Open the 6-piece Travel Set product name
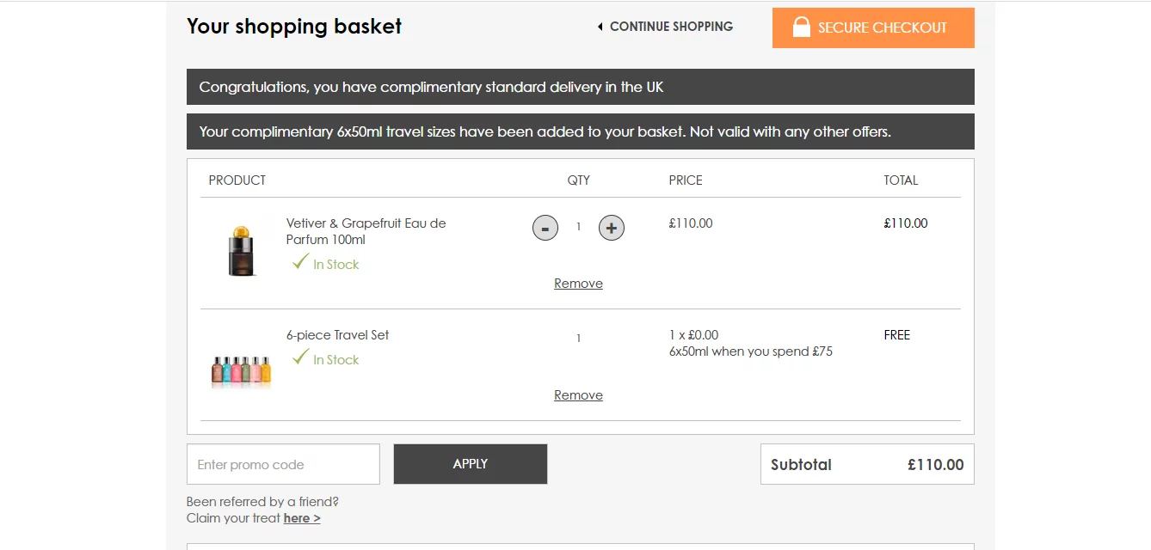1151x550 pixels. [x=337, y=335]
